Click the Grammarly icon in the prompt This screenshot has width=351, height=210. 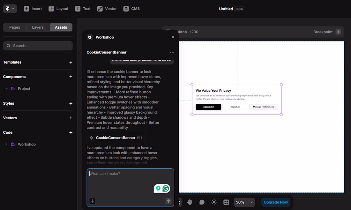coord(166,189)
